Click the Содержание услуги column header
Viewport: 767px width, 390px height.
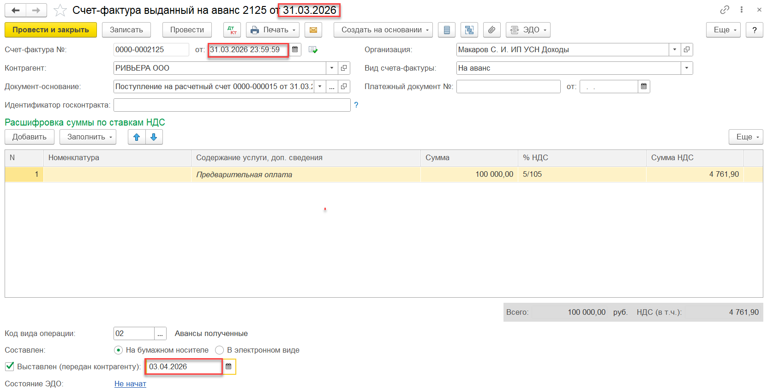(306, 158)
